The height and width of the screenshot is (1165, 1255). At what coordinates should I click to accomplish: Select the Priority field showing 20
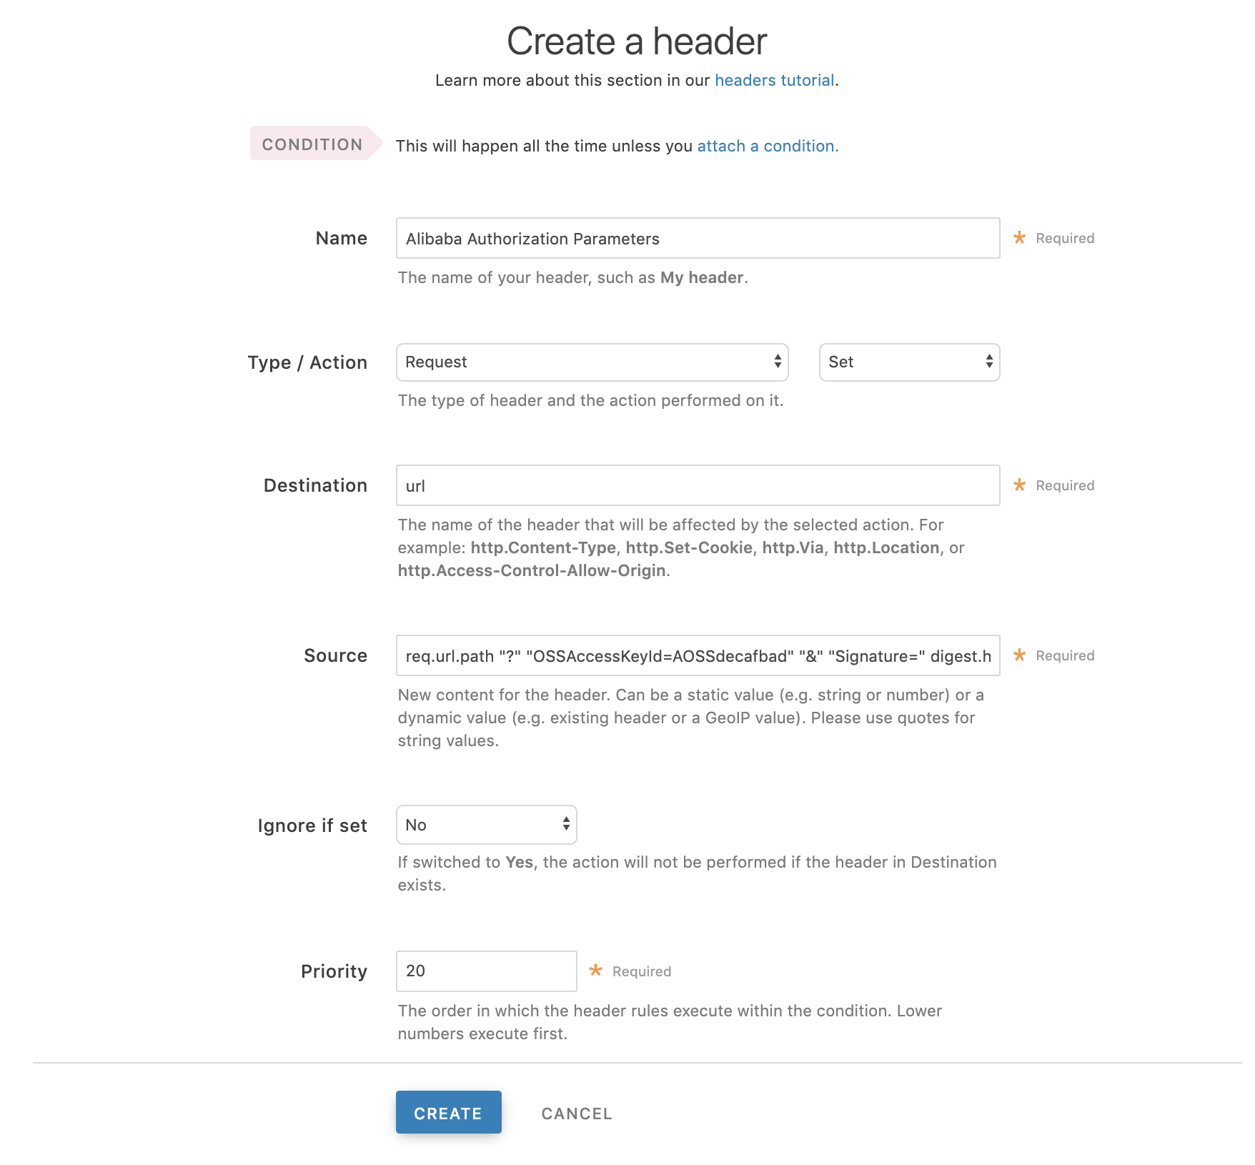tap(486, 971)
